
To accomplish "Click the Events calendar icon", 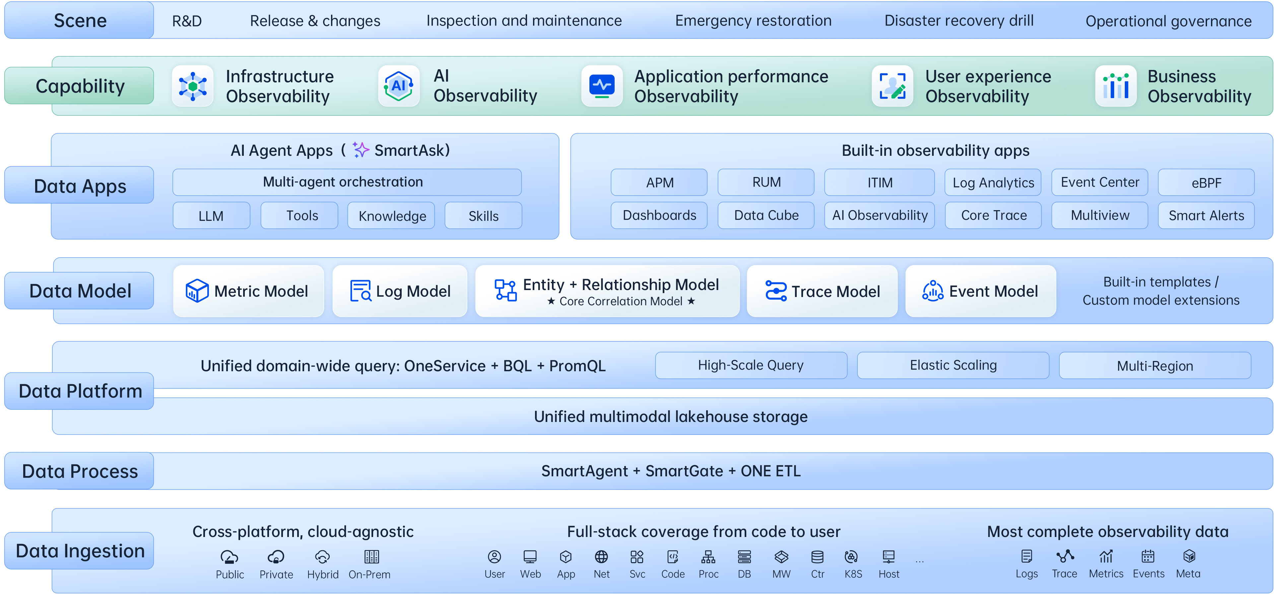I will (x=1148, y=556).
